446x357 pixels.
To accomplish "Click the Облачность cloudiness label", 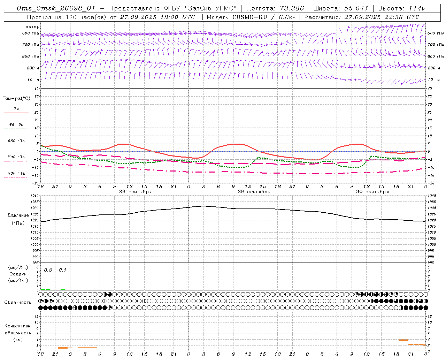I will (x=18, y=303).
